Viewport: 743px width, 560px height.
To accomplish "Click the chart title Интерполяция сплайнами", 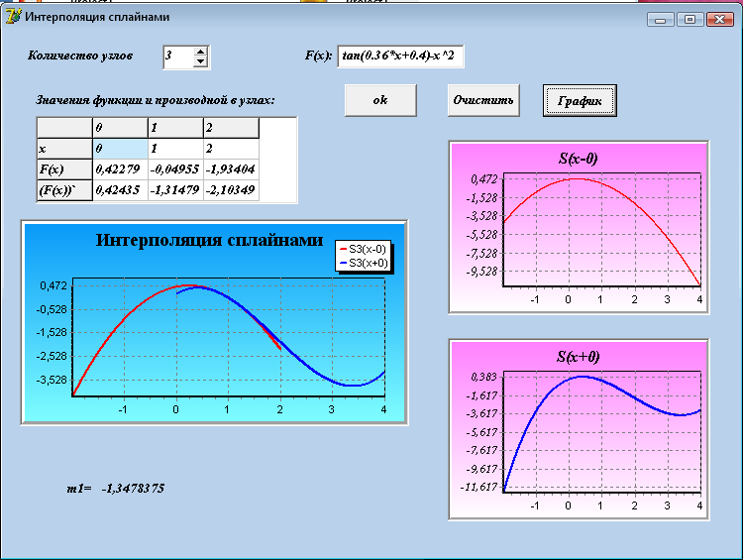I will 209,240.
